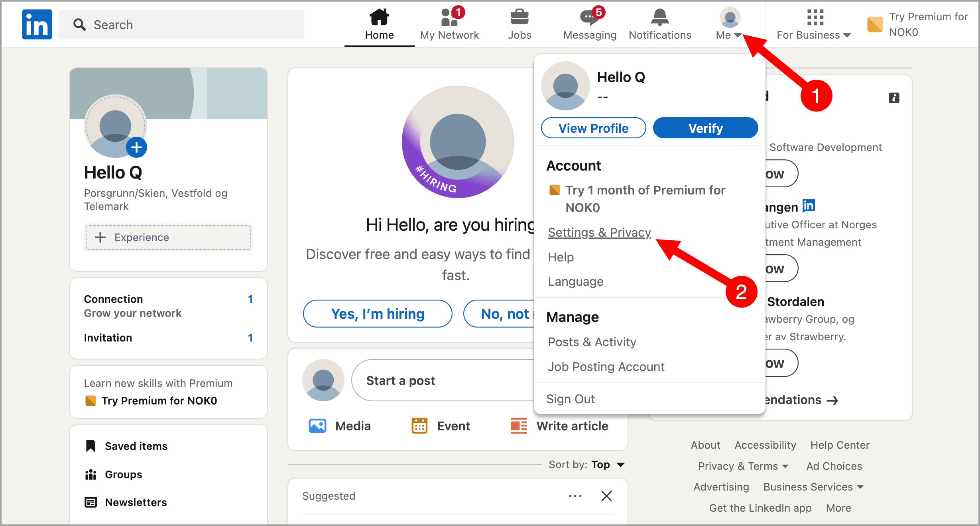Click the Premium gold icon in menu
The width and height of the screenshot is (980, 526).
555,190
